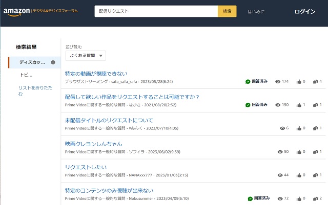This screenshot has height=205, width=328.
Task: Click the replies icon for 映画クレヨンしんちゃん
Action: click(315, 152)
